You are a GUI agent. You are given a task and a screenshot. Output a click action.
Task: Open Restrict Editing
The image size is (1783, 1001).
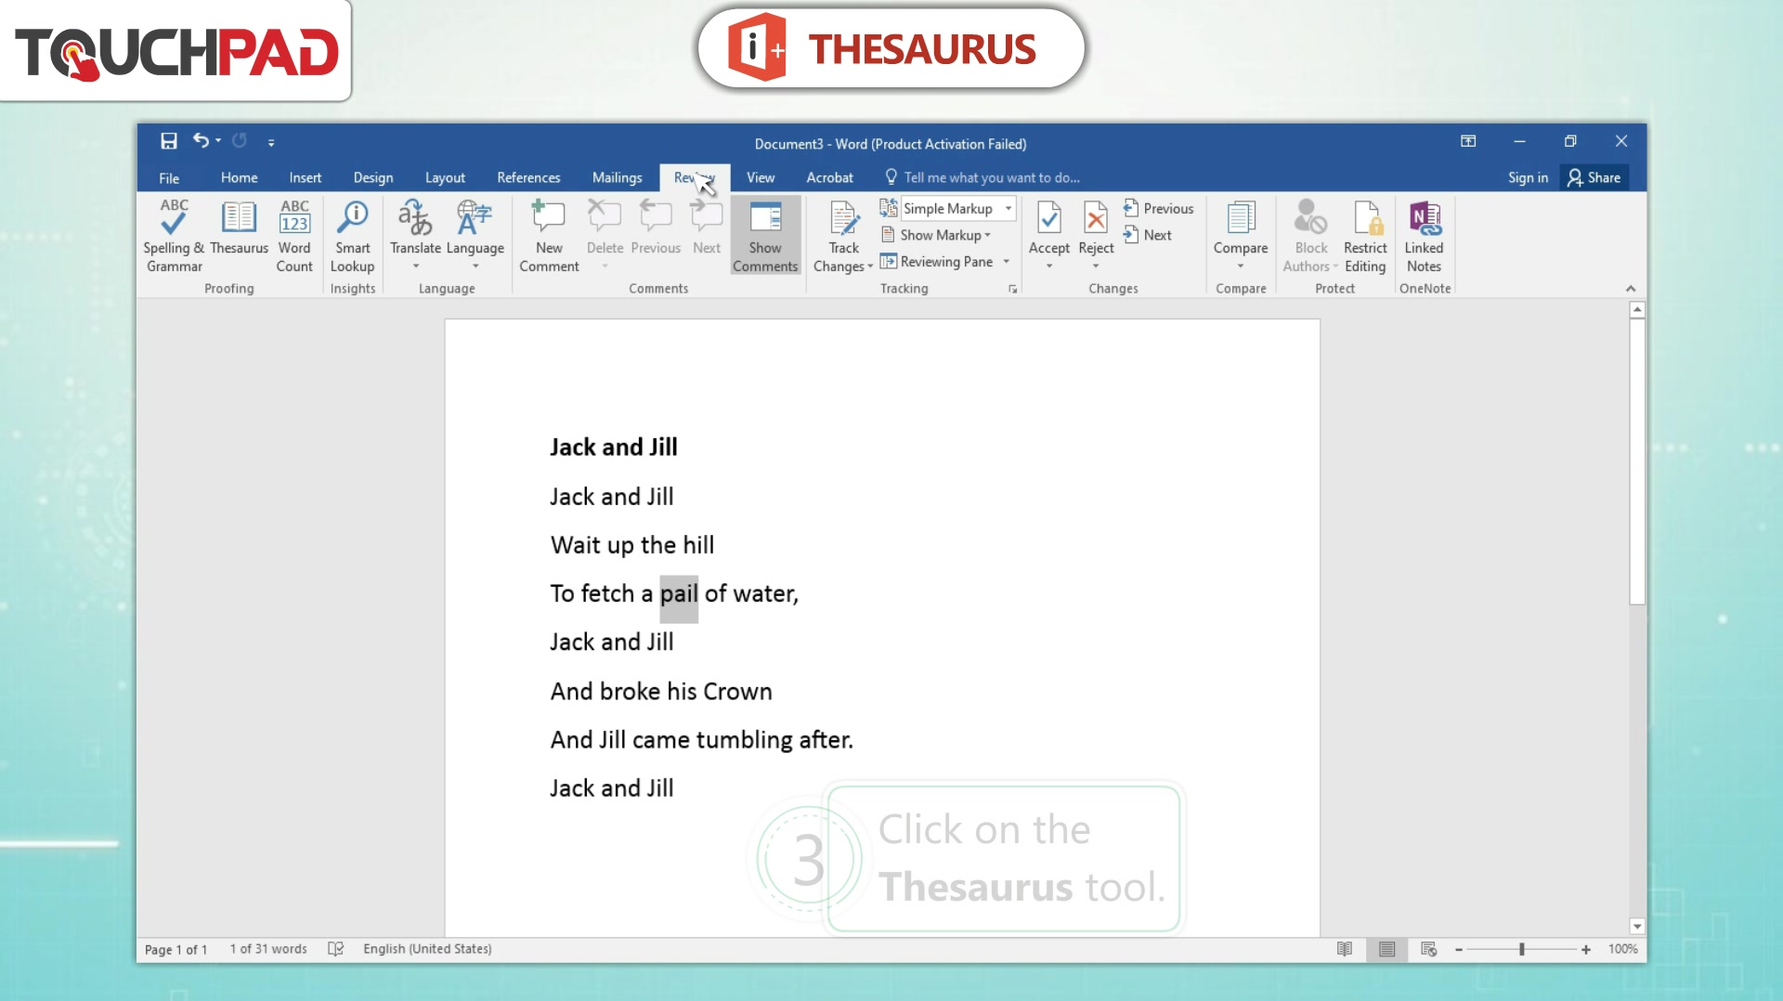[x=1365, y=236]
